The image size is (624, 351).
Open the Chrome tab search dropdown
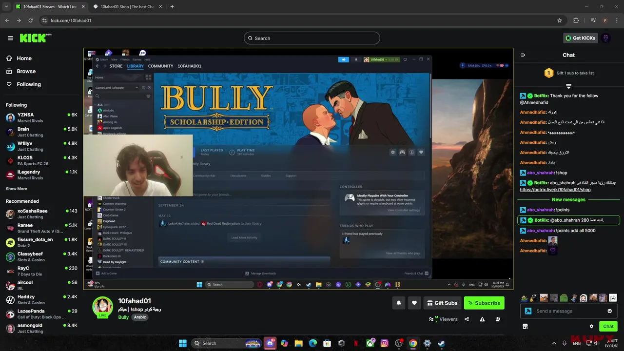pos(6,6)
